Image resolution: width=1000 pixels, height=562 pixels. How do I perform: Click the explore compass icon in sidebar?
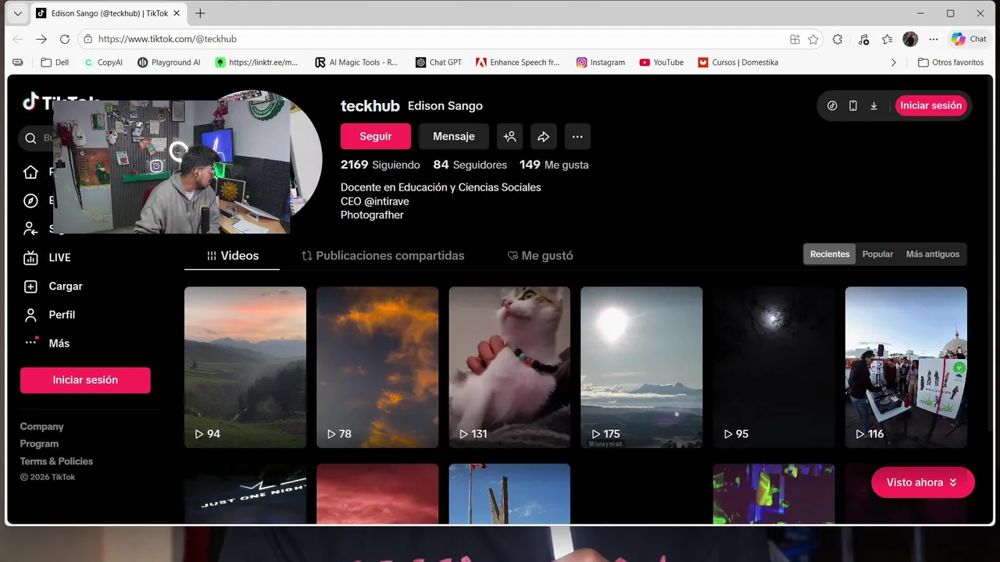point(30,201)
